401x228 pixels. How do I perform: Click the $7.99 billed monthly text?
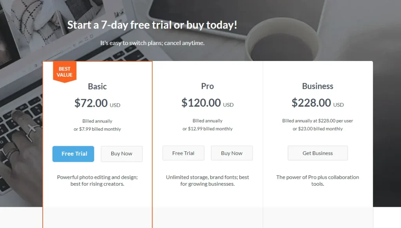97,128
